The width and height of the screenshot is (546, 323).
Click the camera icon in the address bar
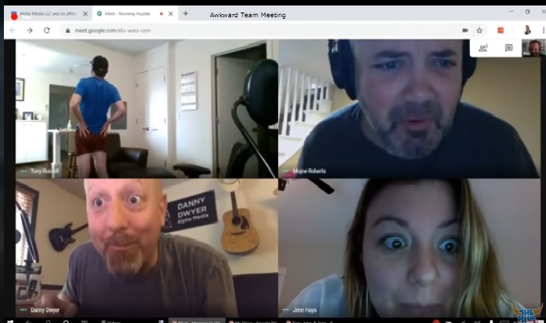coord(465,30)
